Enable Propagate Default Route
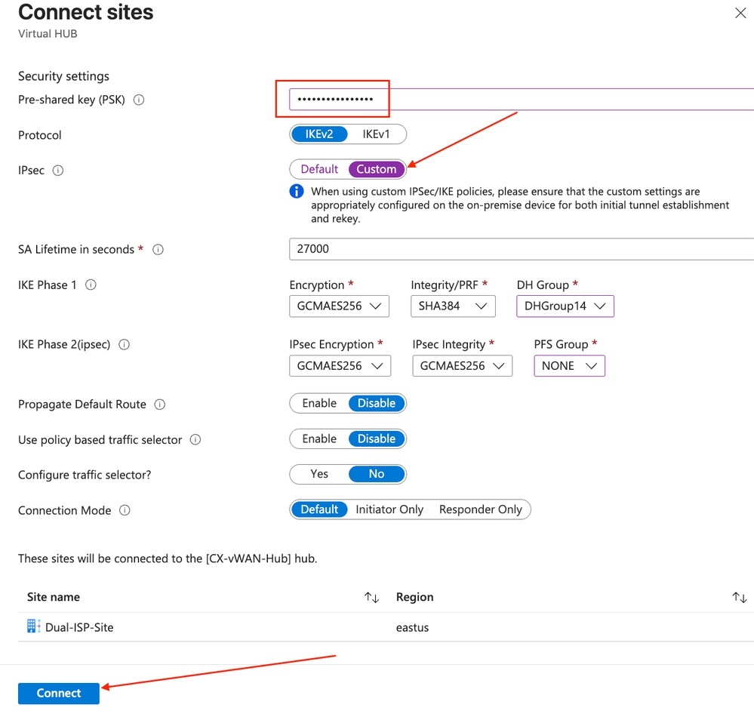Screen dimensions: 754x717 click(x=319, y=403)
